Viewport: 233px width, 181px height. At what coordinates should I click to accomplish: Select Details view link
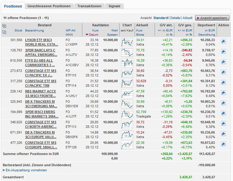(175, 18)
